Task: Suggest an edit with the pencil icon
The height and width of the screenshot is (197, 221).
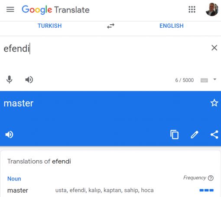Action: click(195, 135)
